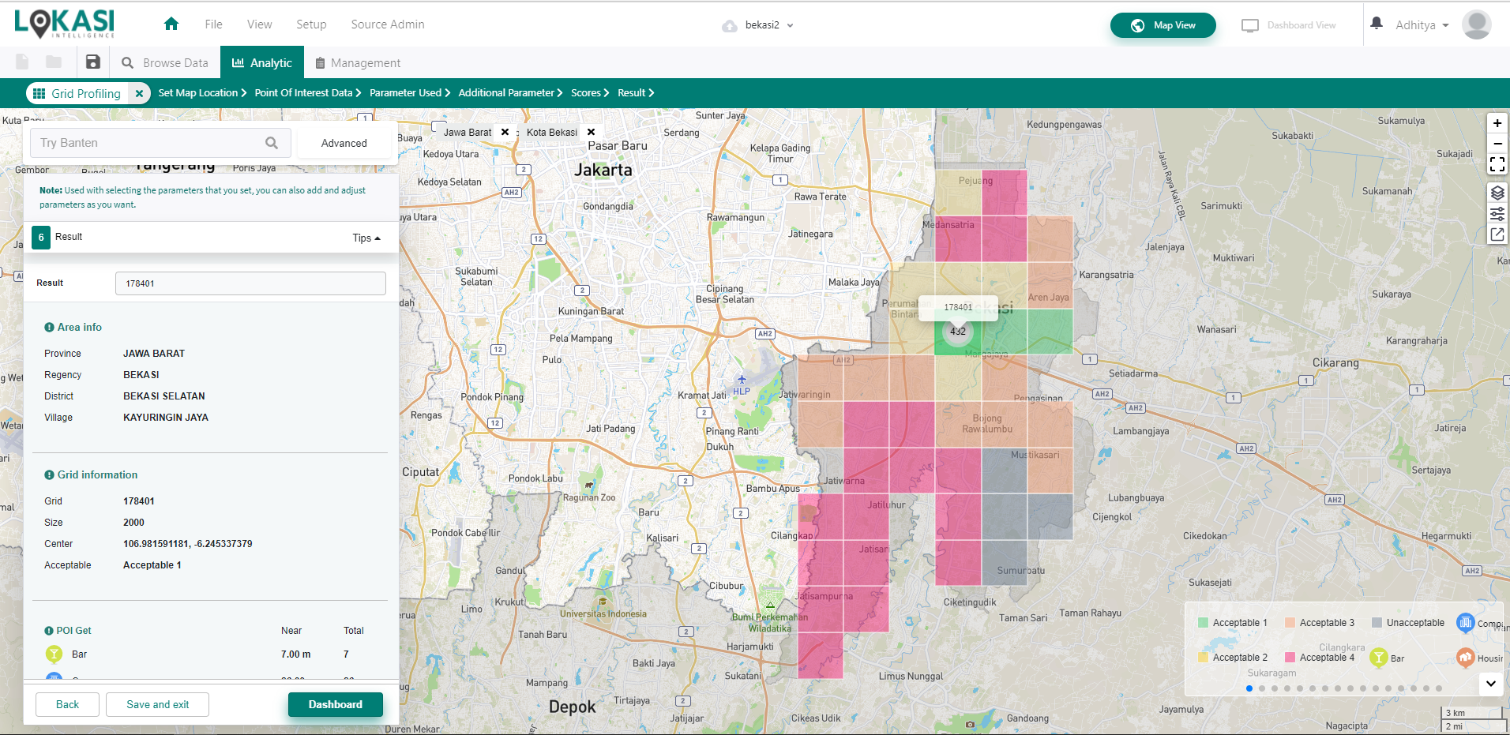Click Acceptable 4 pink legend swatch
1510x735 pixels.
click(x=1290, y=658)
